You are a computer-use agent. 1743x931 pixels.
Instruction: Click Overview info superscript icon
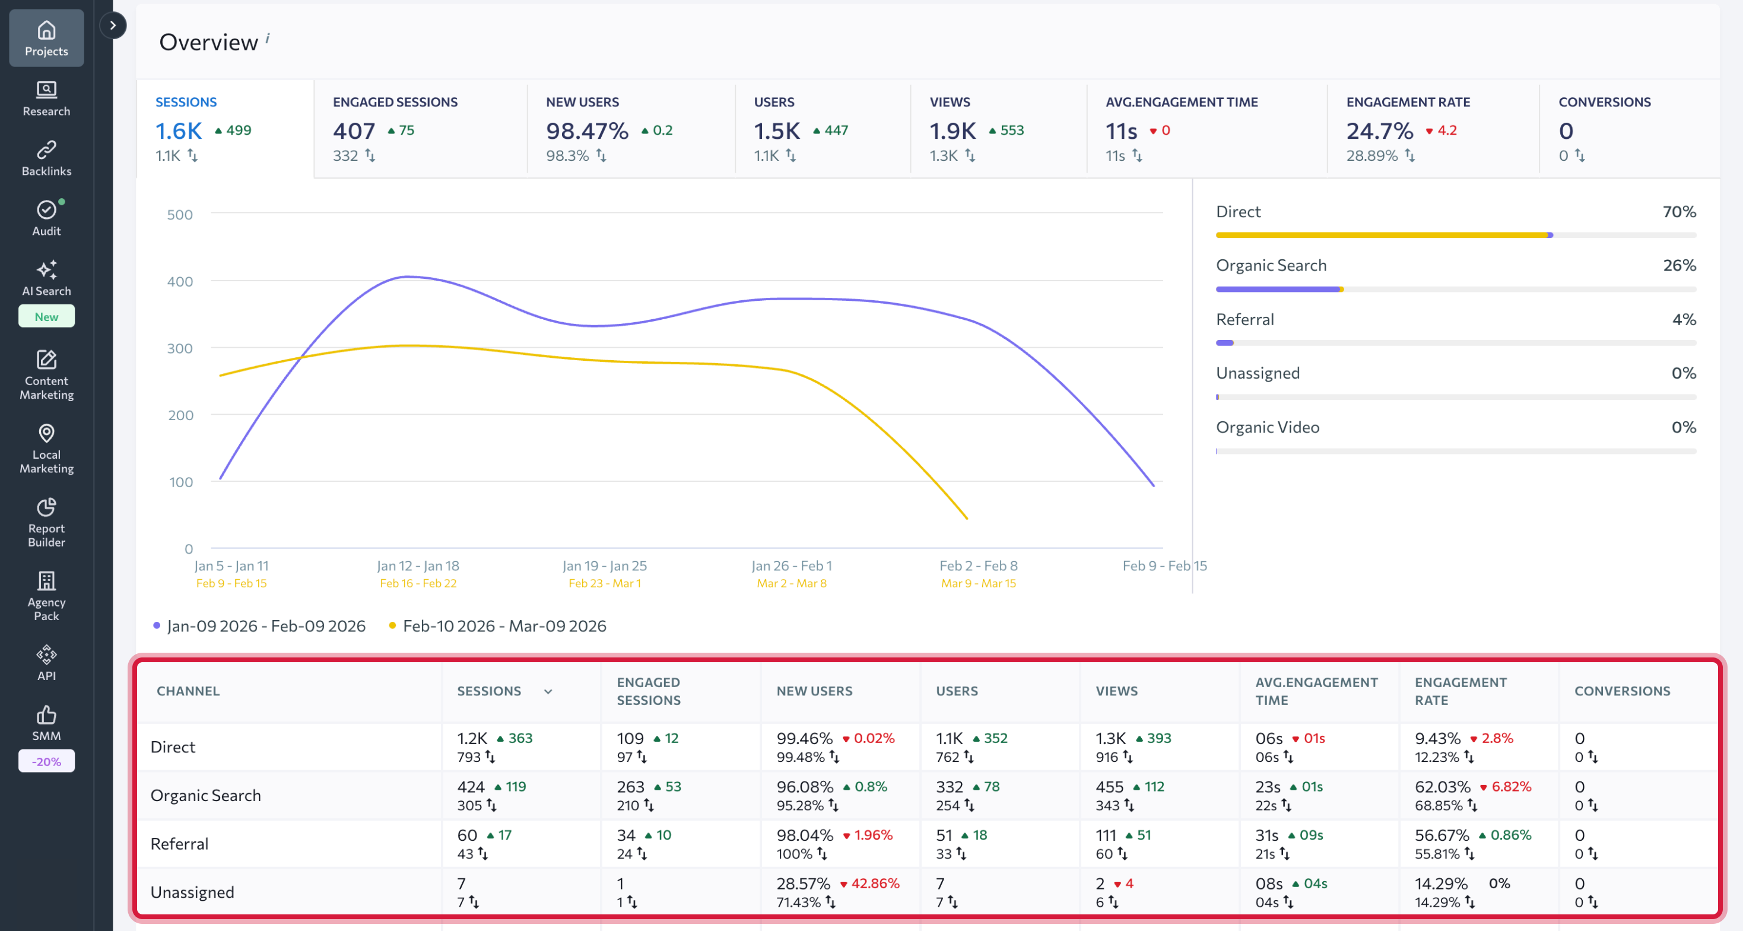[x=267, y=38]
